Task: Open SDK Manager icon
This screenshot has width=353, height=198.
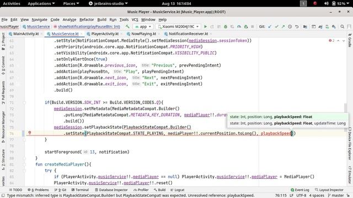Action: click(x=334, y=26)
